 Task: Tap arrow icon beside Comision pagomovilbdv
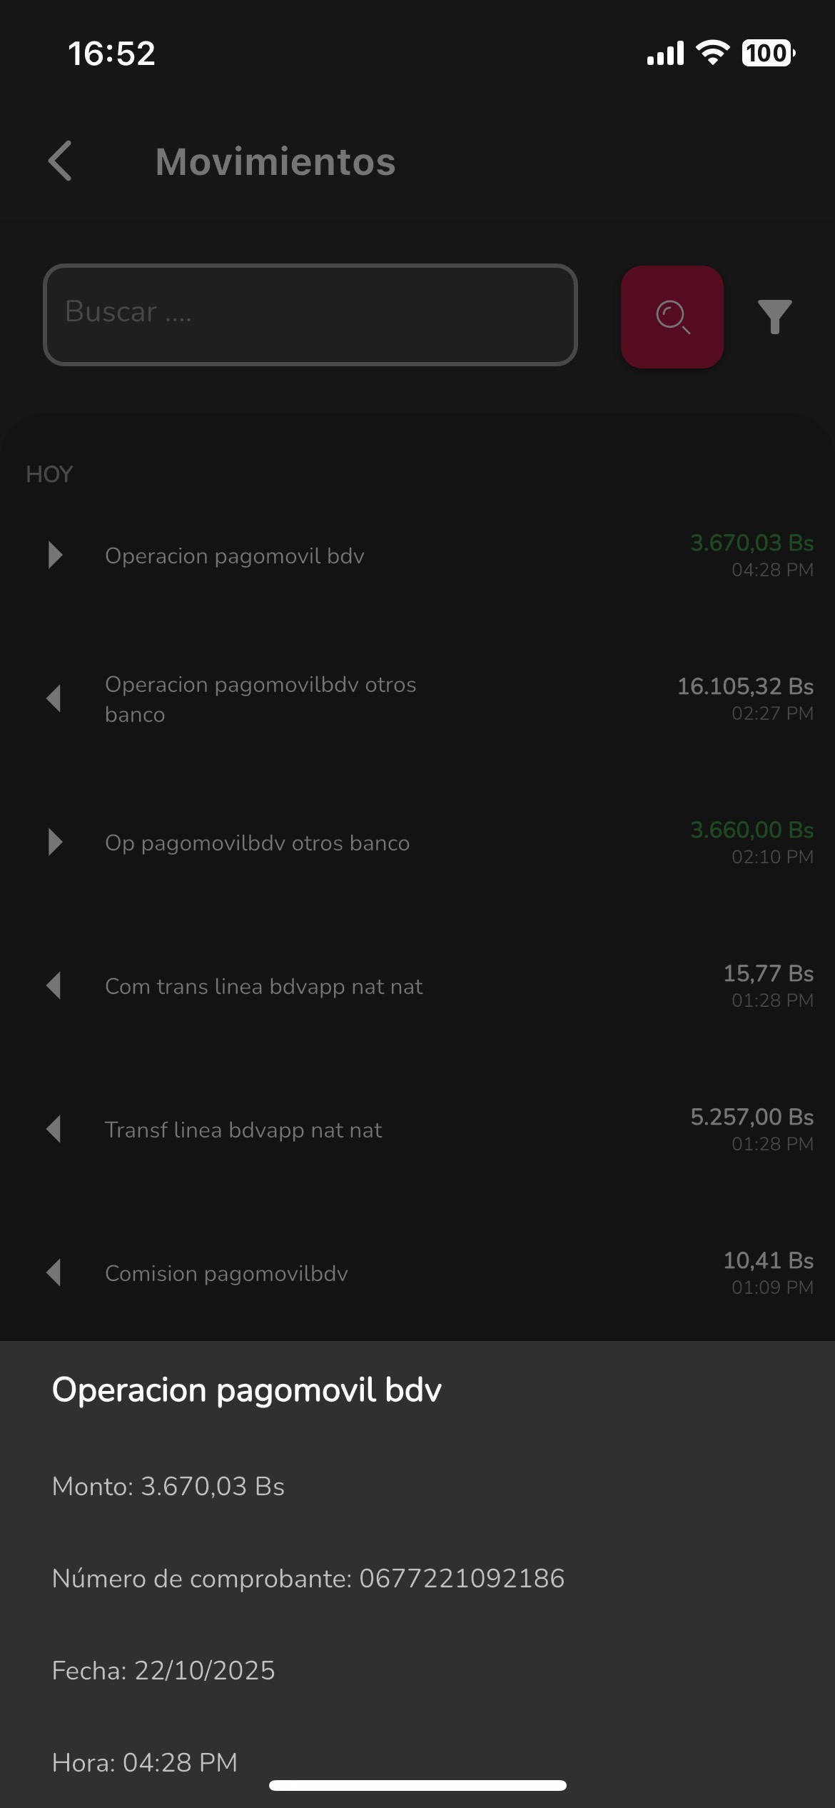(54, 1272)
